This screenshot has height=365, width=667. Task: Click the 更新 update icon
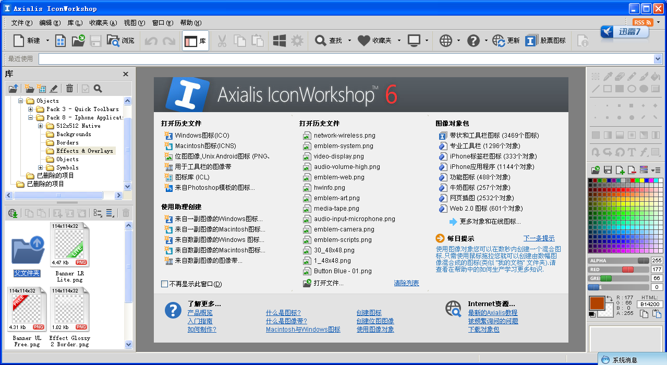click(x=499, y=41)
